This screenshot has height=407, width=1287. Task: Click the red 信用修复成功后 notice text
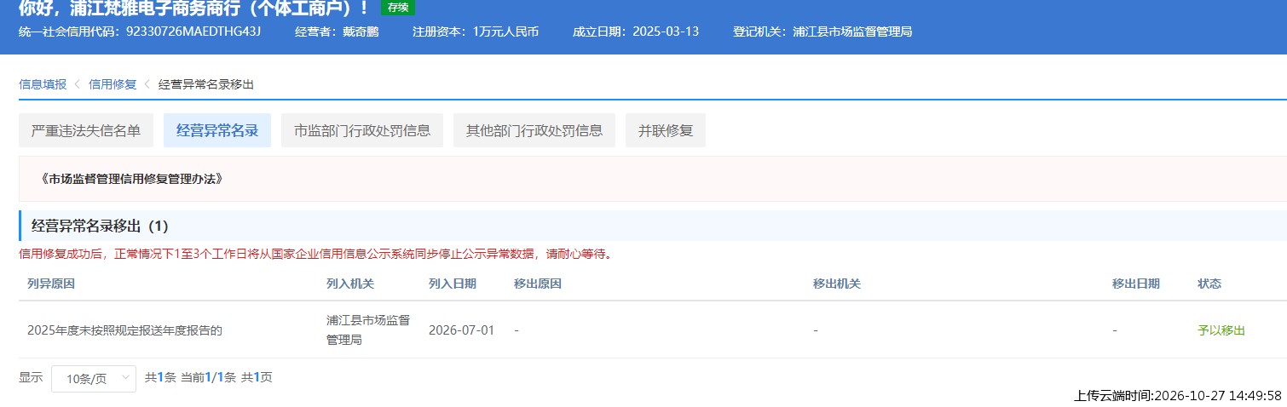315,254
